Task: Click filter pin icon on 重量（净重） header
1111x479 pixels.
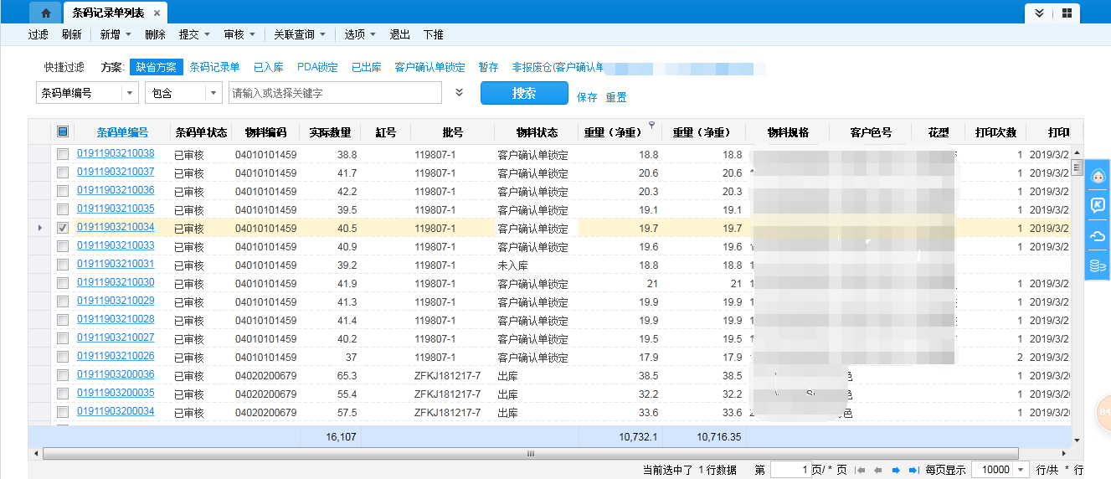Action: click(652, 125)
